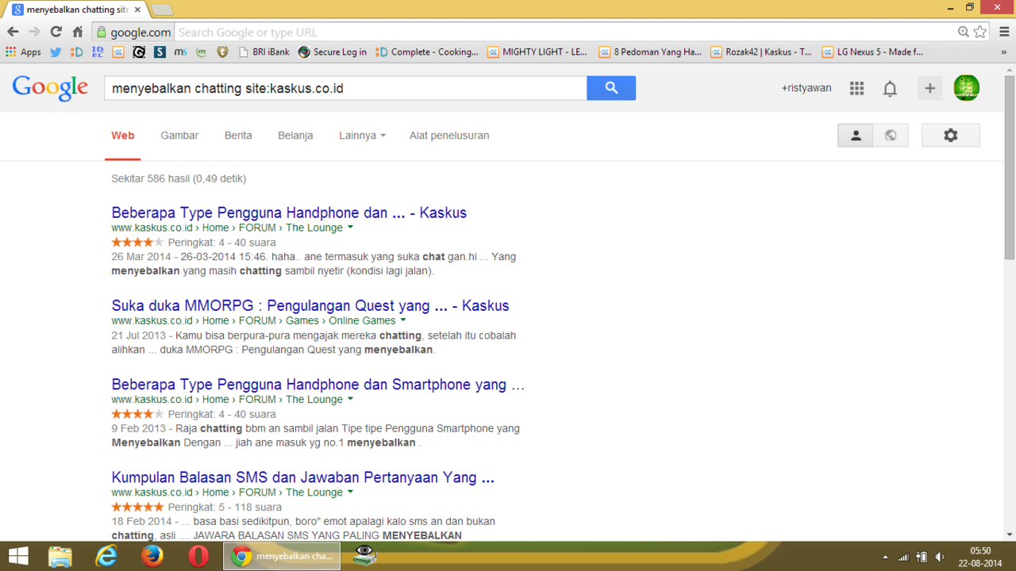Reload the current page
1016x571 pixels.
(x=56, y=32)
